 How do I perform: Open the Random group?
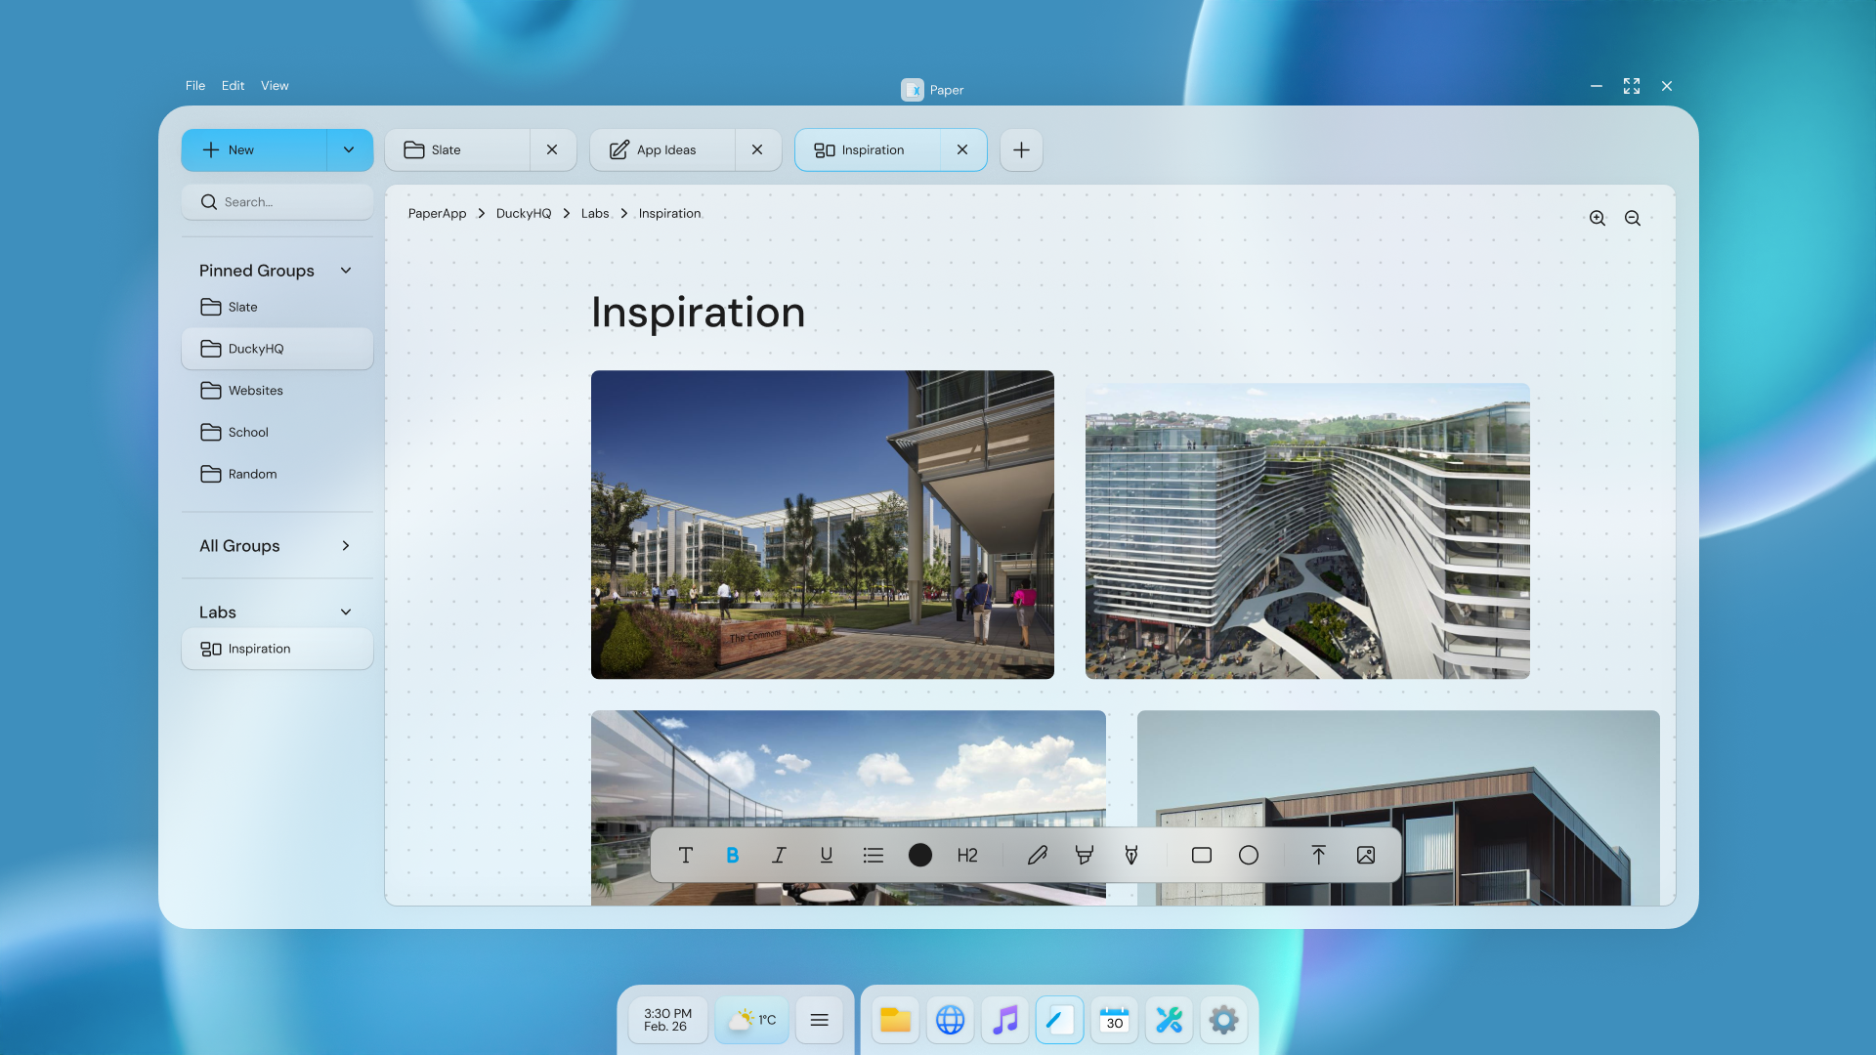(x=277, y=475)
